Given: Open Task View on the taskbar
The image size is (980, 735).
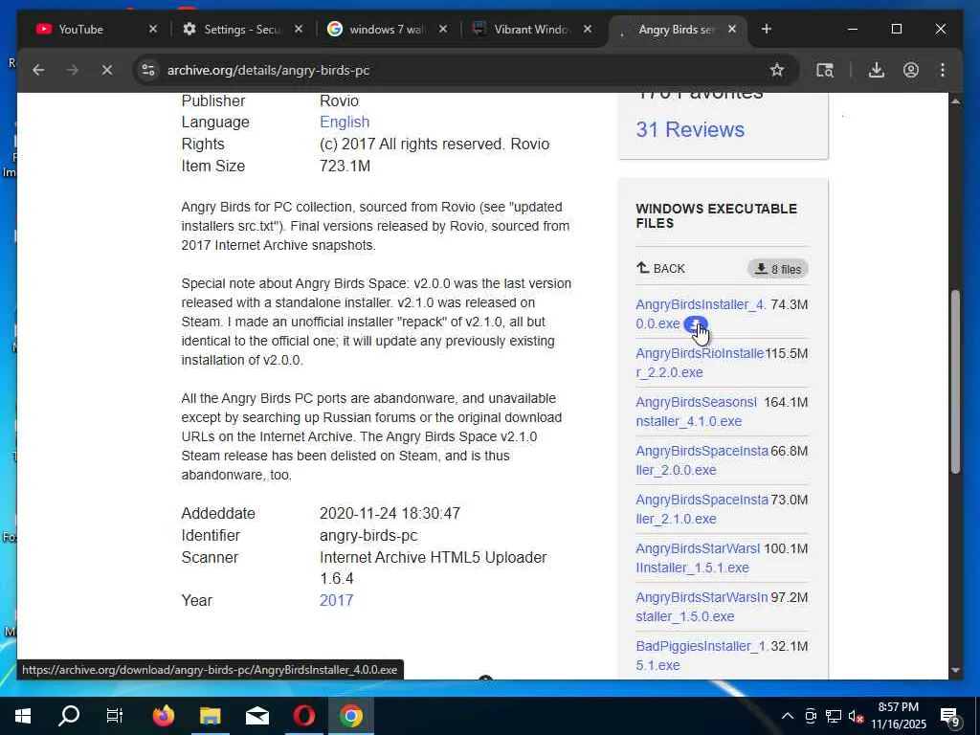Looking at the screenshot, I should coord(115,716).
